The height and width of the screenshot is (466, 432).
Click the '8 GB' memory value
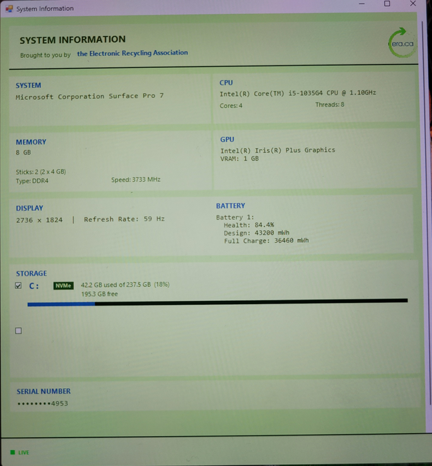23,152
